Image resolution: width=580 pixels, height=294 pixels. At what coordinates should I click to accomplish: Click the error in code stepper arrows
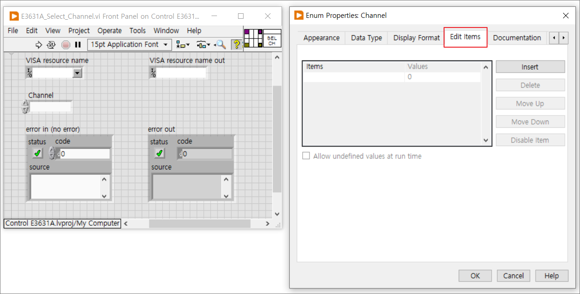pos(52,153)
